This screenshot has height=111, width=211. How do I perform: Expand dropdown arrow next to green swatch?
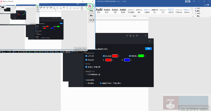(145, 56)
